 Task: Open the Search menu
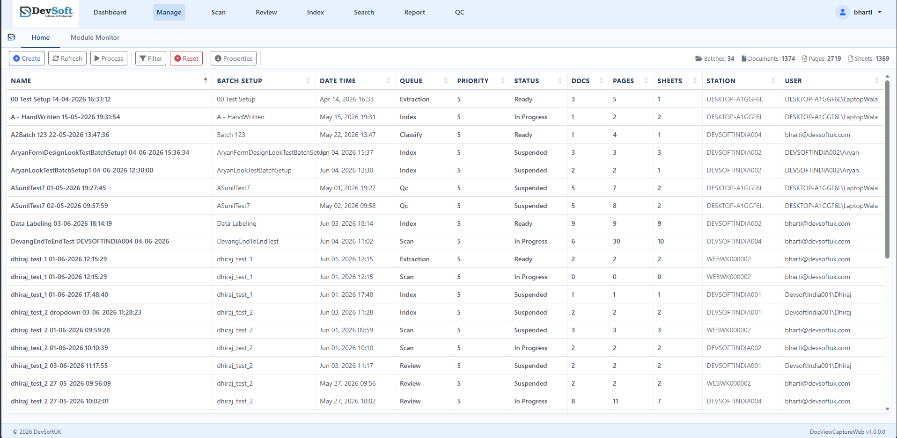pyautogui.click(x=364, y=12)
